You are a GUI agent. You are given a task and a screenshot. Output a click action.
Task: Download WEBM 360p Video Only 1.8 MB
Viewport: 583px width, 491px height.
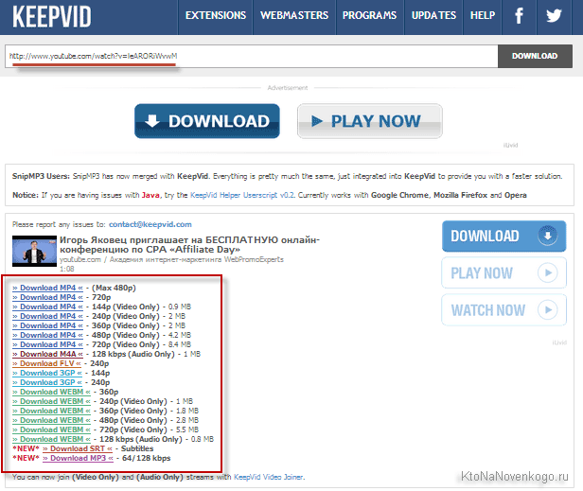(x=51, y=411)
